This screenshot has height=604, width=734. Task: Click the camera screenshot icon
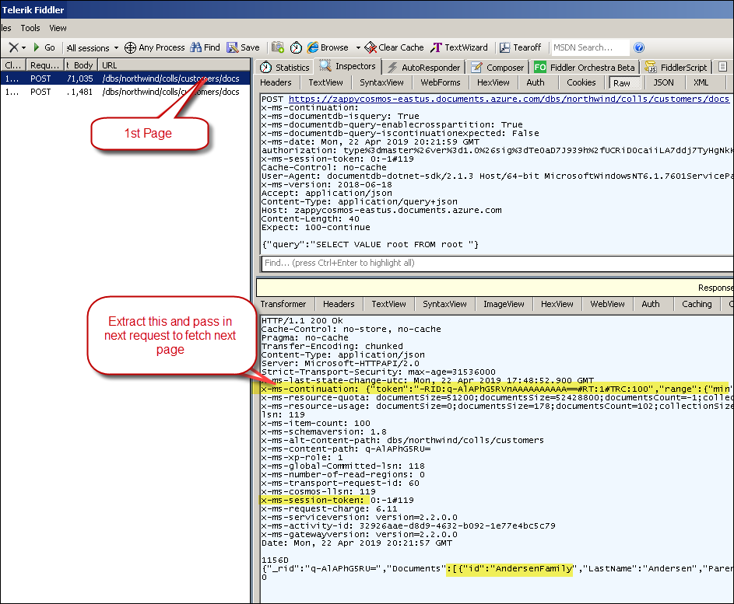[x=278, y=47]
